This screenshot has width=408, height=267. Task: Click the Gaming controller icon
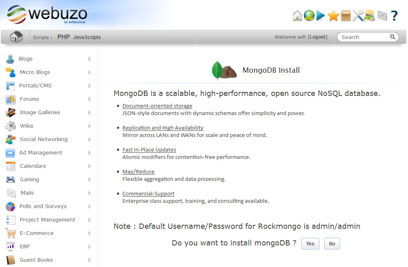click(11, 179)
